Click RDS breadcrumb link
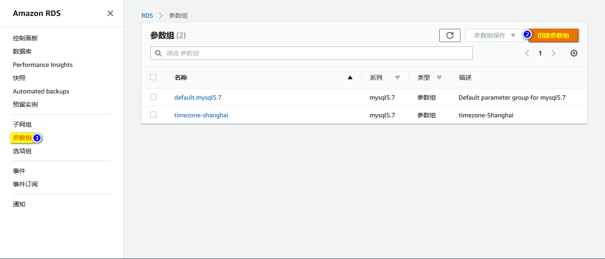The height and width of the screenshot is (259, 605). tap(147, 15)
